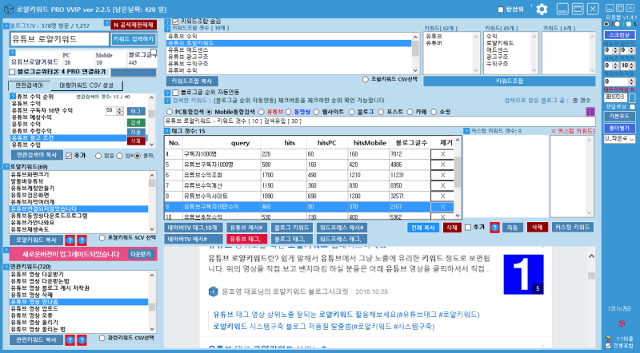Click the blue result thumbnail numbered 1

pos(524,274)
